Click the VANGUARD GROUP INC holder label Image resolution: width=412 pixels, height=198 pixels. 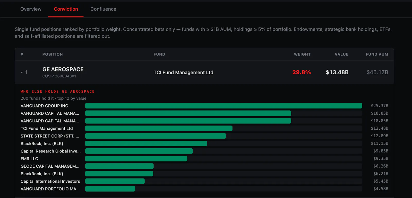44,106
